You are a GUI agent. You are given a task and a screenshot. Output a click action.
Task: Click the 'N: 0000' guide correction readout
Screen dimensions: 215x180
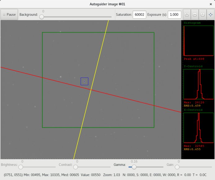click(x=129, y=175)
